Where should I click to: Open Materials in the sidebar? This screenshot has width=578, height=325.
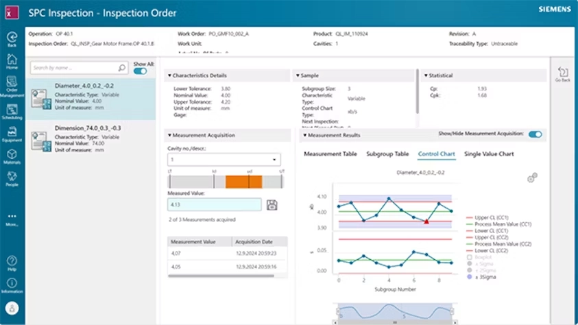(x=12, y=156)
